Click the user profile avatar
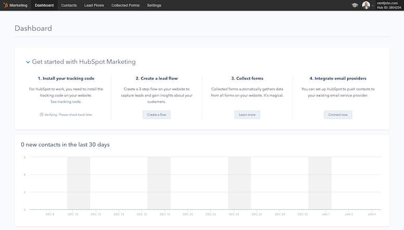This screenshot has height=230, width=404. coord(366,5)
